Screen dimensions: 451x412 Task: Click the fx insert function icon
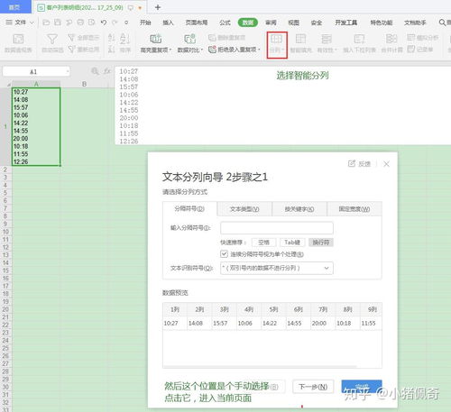107,71
